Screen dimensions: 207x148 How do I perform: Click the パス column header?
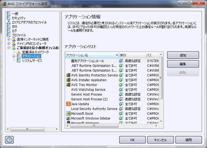tap(152, 55)
